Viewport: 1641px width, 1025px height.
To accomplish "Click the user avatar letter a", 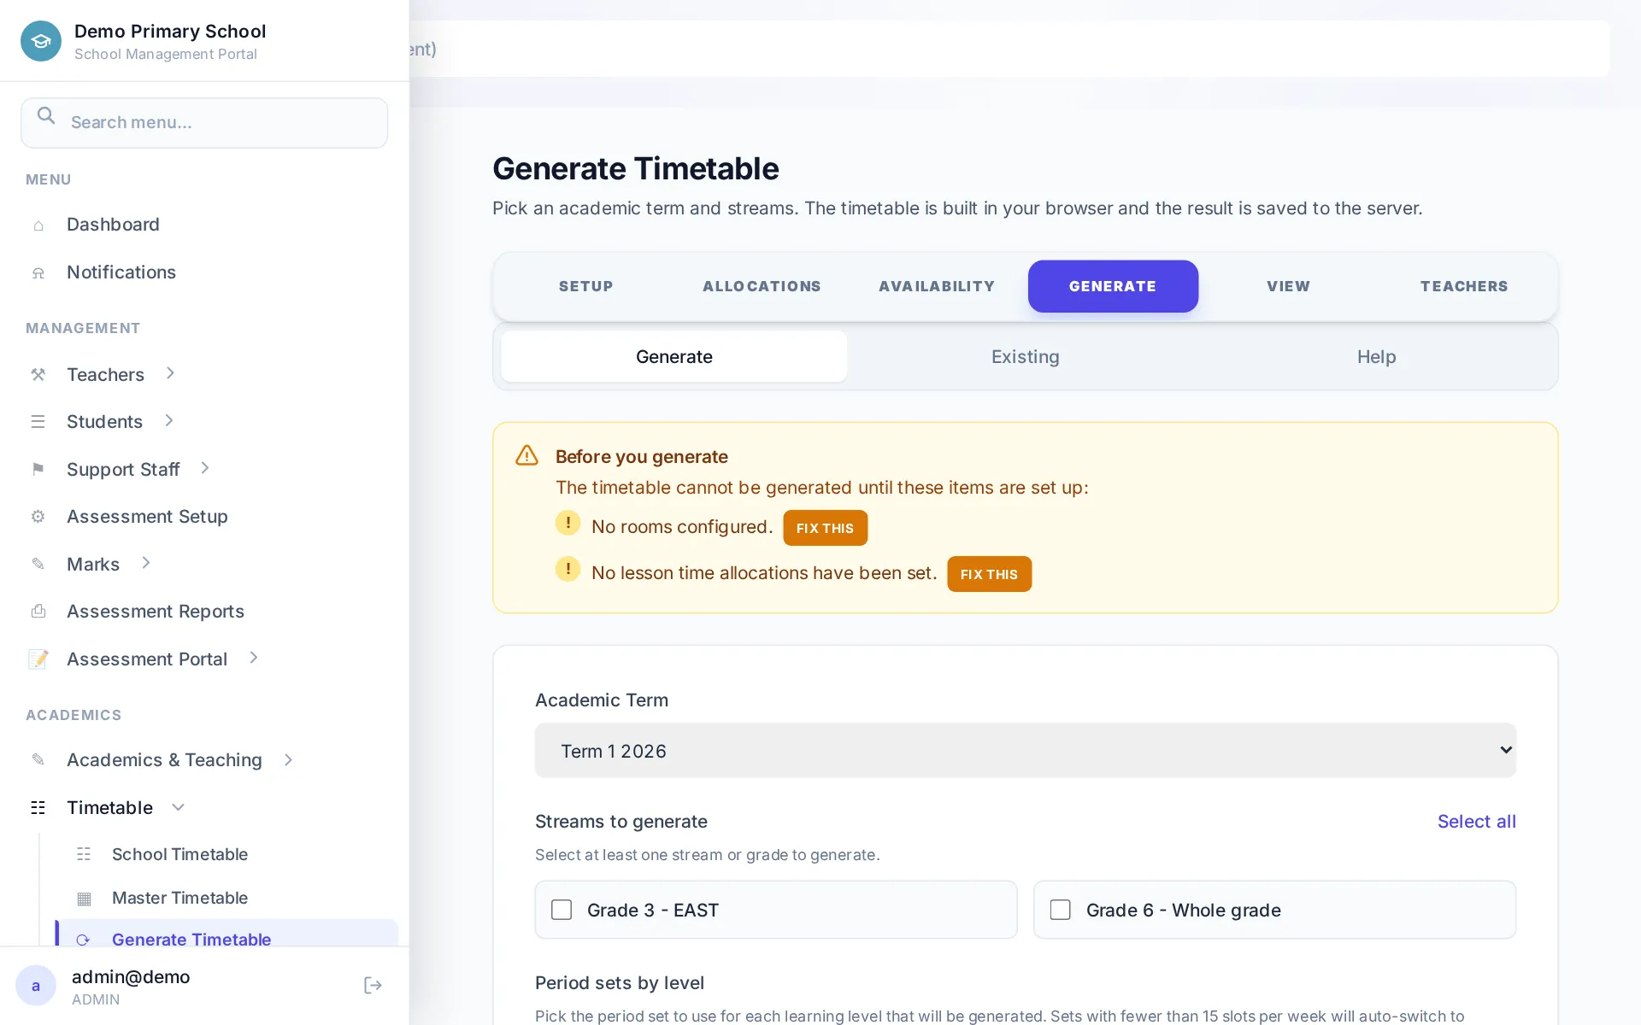I will [x=36, y=986].
